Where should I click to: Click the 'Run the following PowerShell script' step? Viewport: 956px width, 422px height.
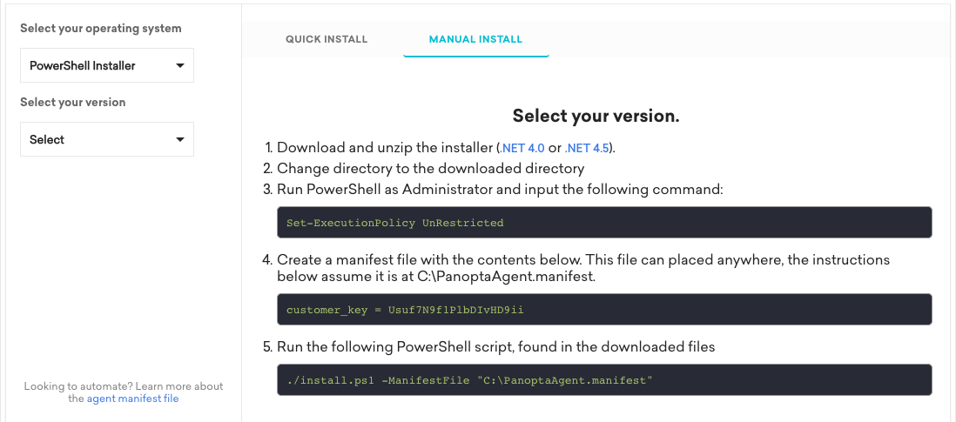tap(495, 346)
